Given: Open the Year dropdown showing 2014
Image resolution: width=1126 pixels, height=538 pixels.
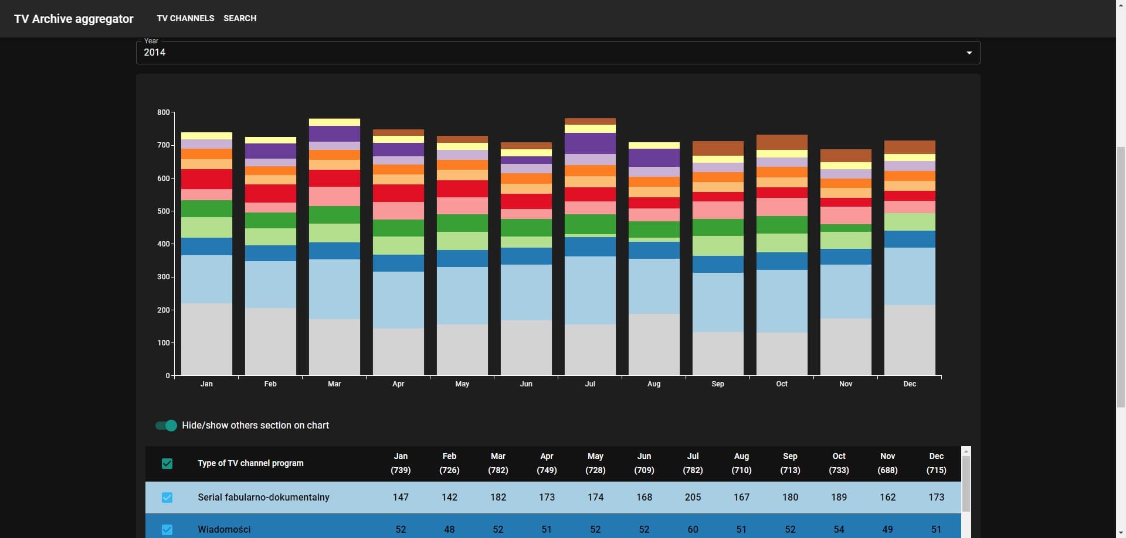Looking at the screenshot, I should click(558, 53).
